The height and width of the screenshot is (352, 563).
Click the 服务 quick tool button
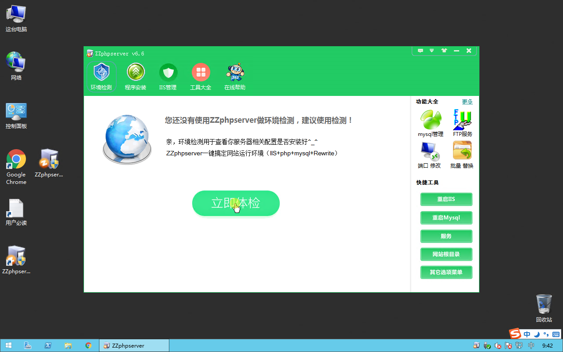click(446, 236)
